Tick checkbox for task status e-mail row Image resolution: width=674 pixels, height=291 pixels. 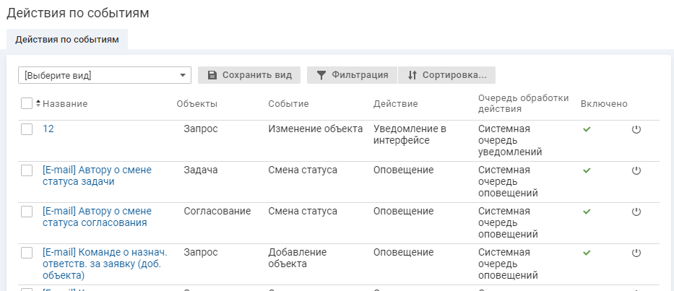(27, 170)
